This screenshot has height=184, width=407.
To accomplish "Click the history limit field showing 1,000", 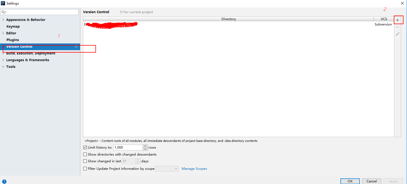I will [x=128, y=148].
